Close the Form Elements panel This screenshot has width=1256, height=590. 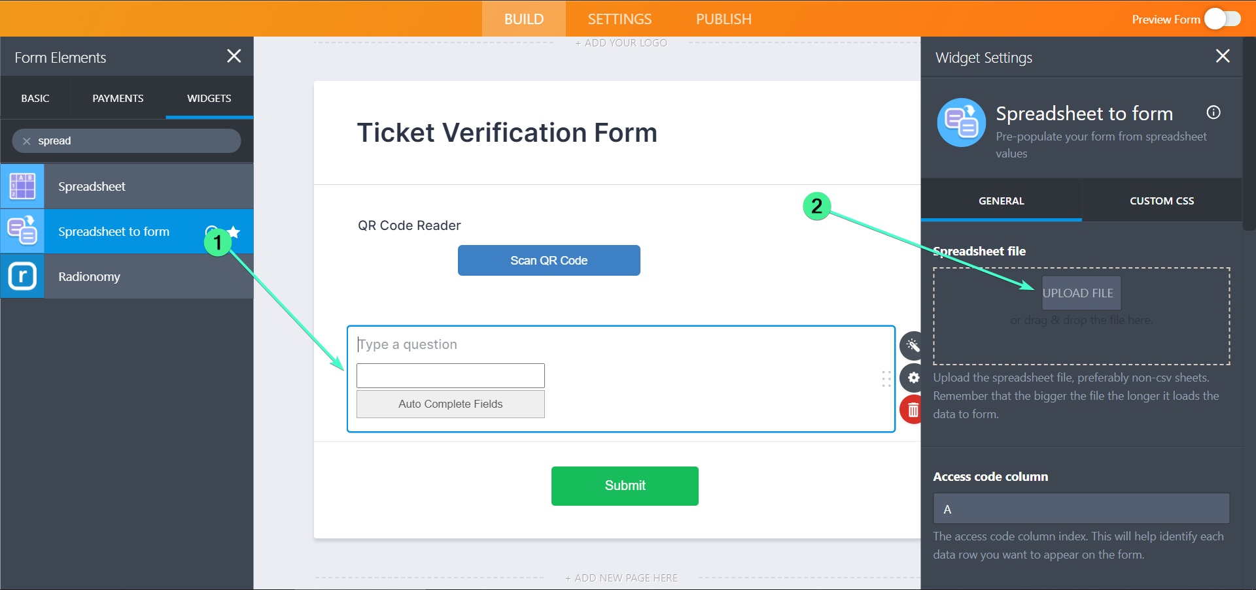click(234, 56)
